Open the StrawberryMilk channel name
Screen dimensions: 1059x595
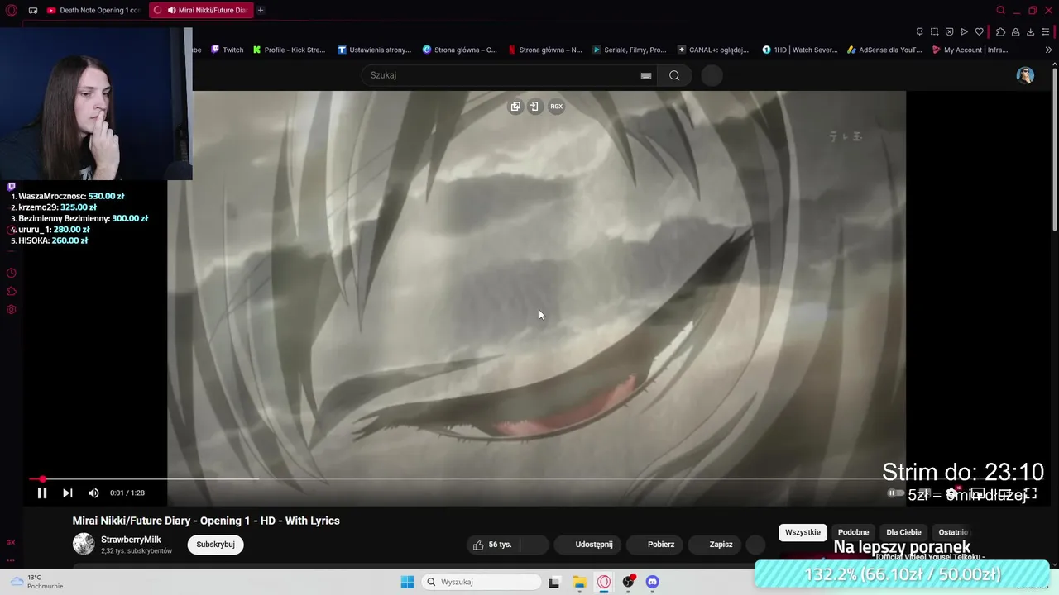click(x=131, y=540)
